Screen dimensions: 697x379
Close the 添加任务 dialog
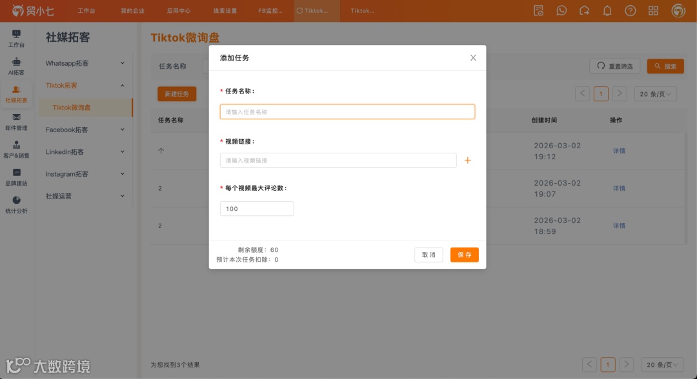[473, 58]
